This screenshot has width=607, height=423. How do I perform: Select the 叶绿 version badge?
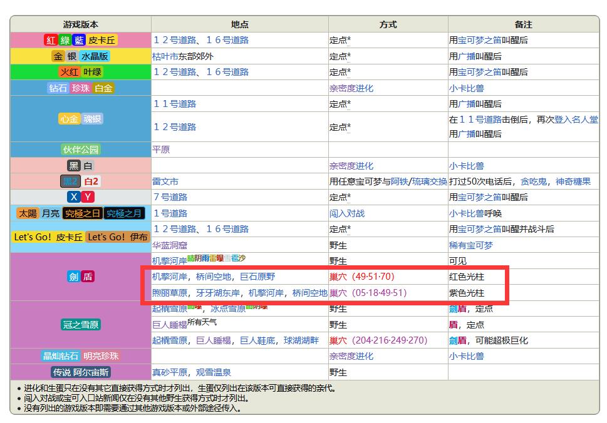click(x=93, y=72)
